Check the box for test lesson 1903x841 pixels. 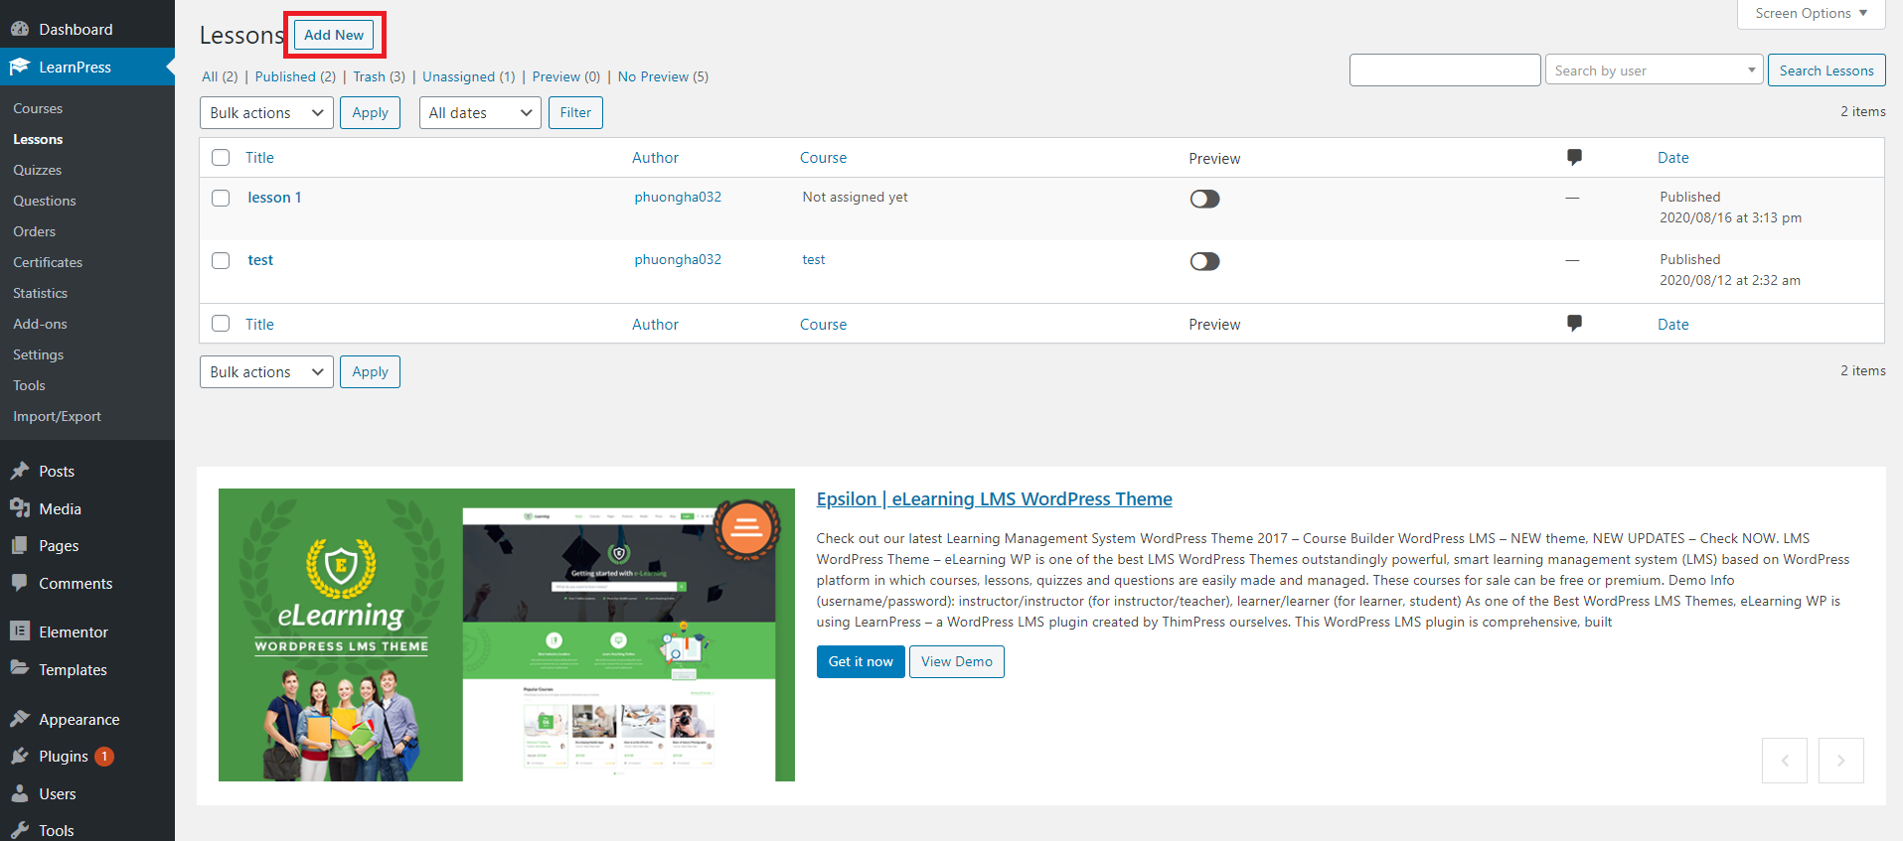(x=221, y=260)
